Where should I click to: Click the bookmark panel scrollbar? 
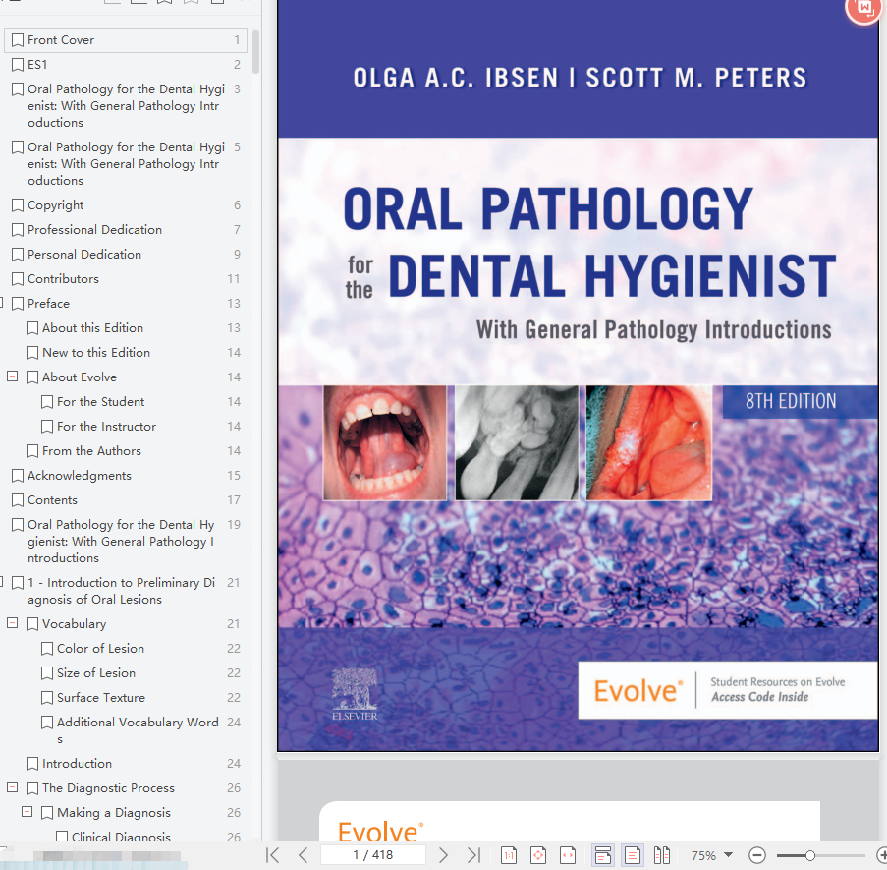[255, 52]
